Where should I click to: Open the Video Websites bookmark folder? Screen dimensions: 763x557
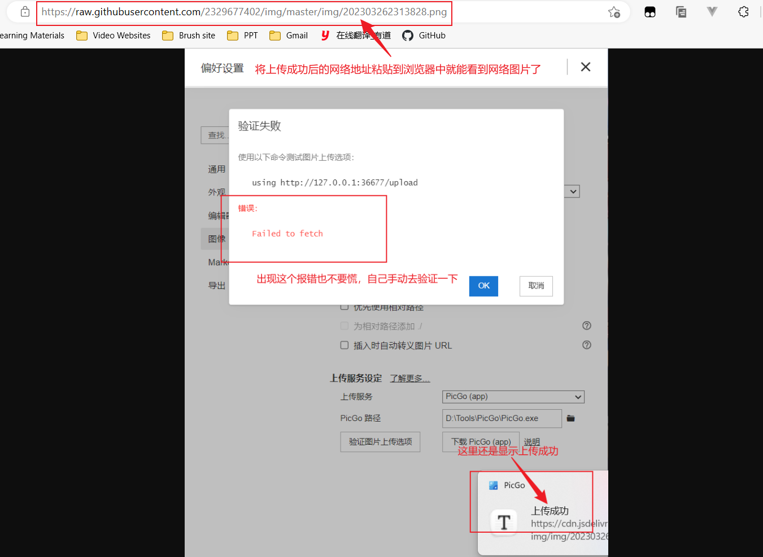(x=114, y=36)
